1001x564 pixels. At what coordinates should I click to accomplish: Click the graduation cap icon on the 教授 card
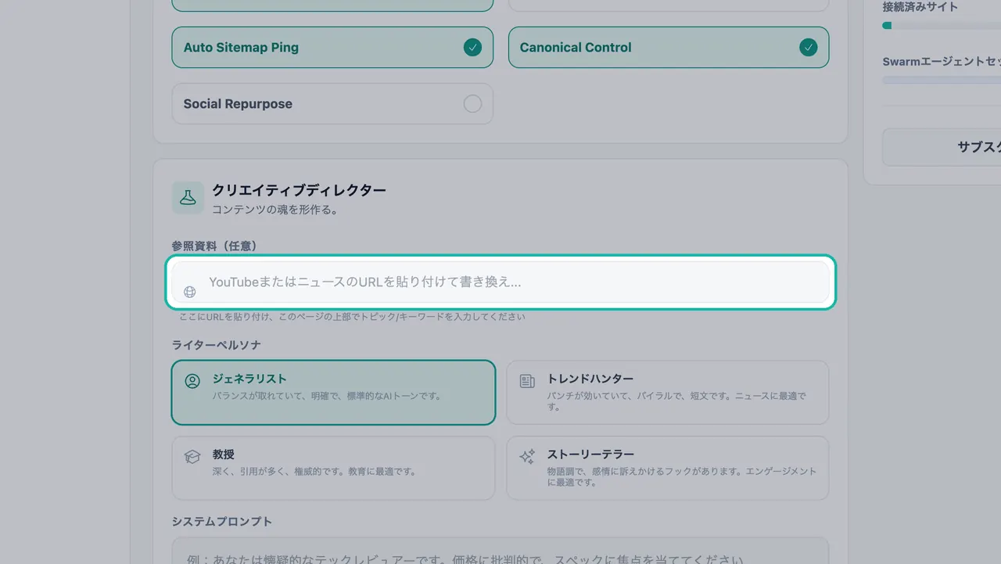(192, 456)
